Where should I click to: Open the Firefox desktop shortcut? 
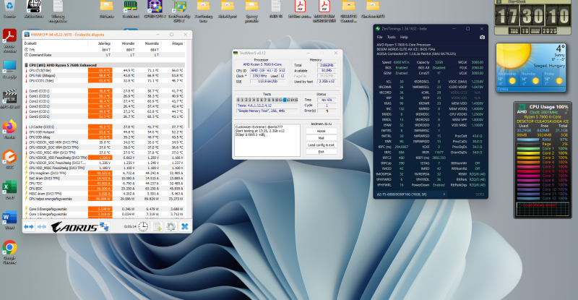tap(9, 127)
